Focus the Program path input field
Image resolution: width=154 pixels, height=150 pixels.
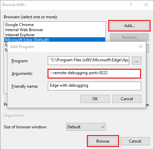(x=89, y=61)
